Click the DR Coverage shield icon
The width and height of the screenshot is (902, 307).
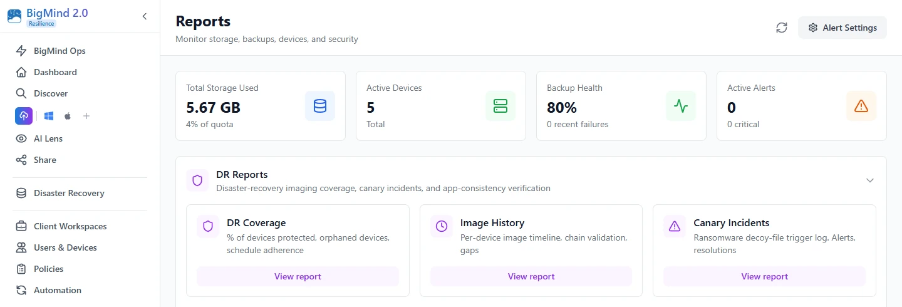[x=208, y=226]
